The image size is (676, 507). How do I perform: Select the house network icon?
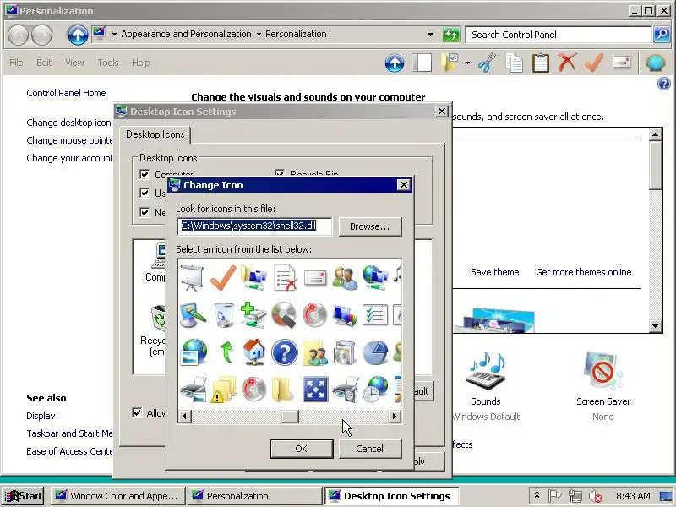pos(254,352)
